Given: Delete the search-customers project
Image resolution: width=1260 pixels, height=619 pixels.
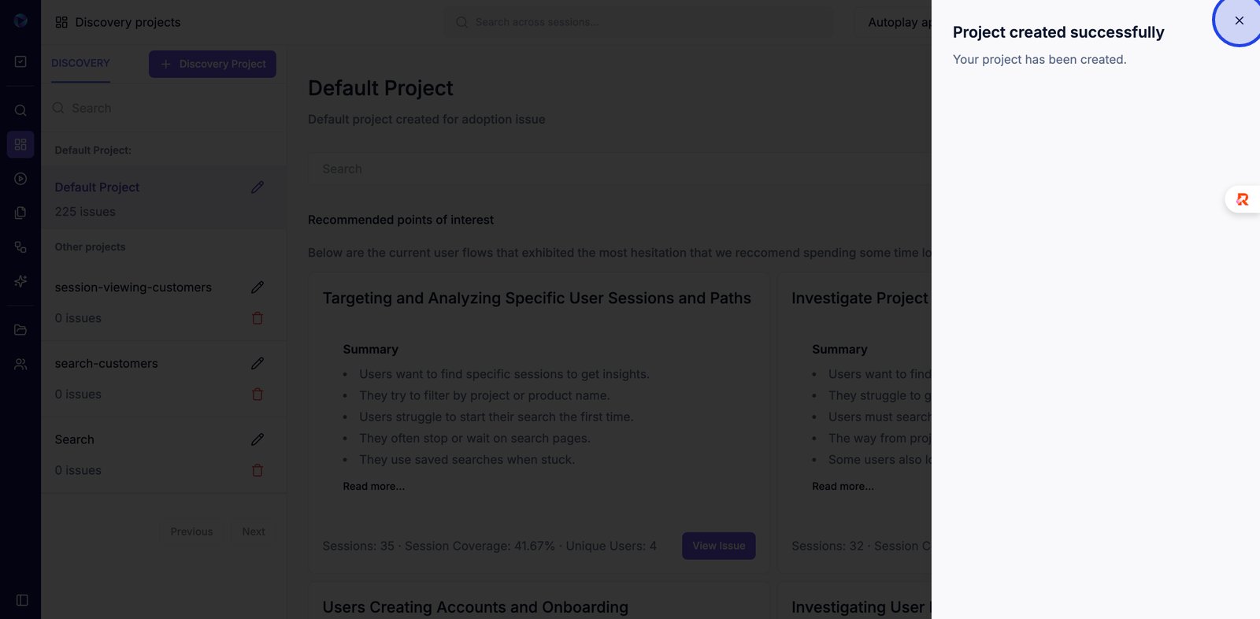Looking at the screenshot, I should [258, 395].
